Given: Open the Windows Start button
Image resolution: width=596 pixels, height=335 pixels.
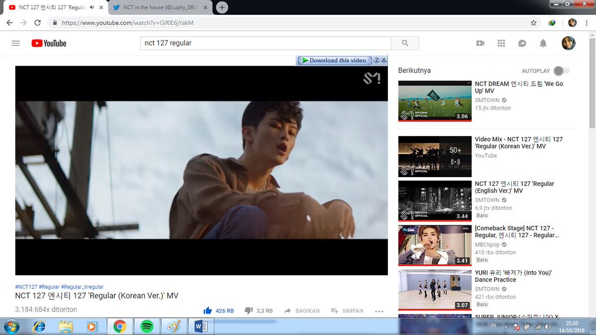Looking at the screenshot, I should coord(11,326).
